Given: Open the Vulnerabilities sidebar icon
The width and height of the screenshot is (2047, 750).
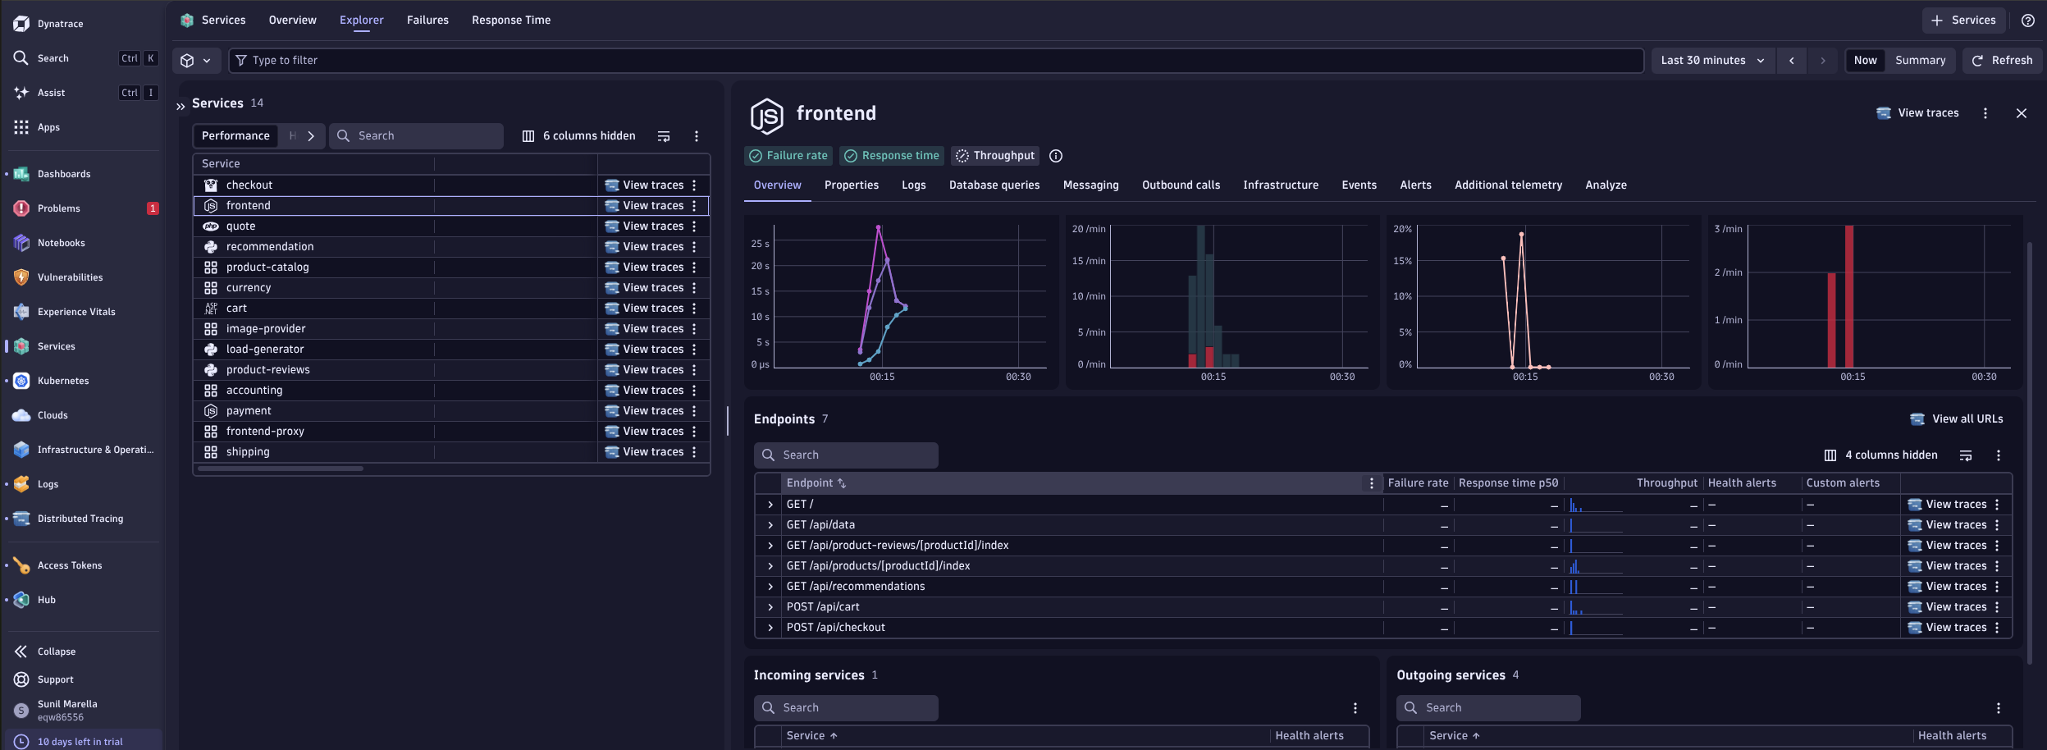Looking at the screenshot, I should coord(21,277).
